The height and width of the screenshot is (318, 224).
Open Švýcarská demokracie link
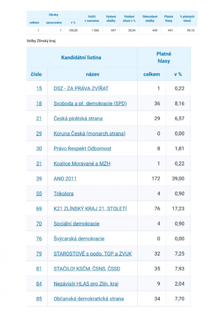pos(79,239)
